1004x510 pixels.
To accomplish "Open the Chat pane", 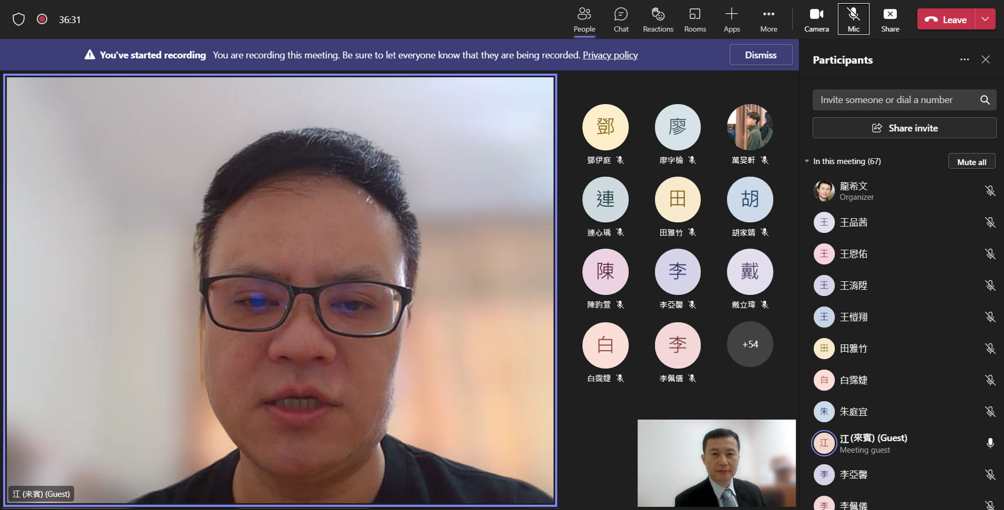I will [x=621, y=20].
